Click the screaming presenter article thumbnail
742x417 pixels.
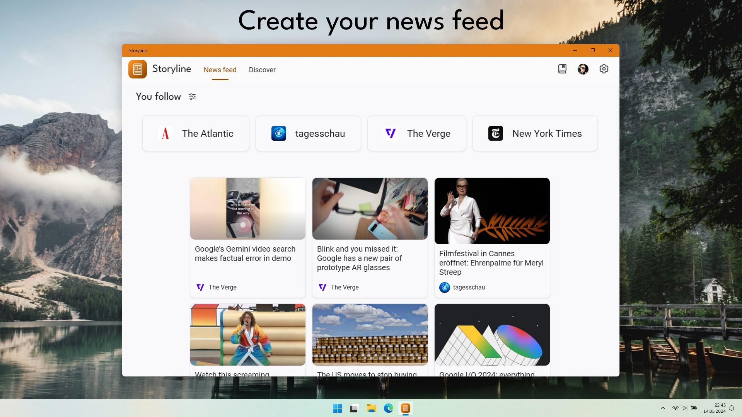[x=248, y=335]
